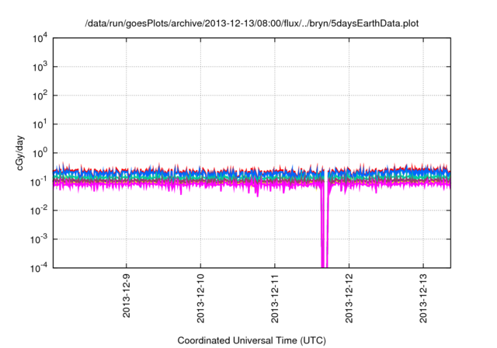Click the 2013-12-9 date label
This screenshot has height=348, width=497.
click(127, 296)
